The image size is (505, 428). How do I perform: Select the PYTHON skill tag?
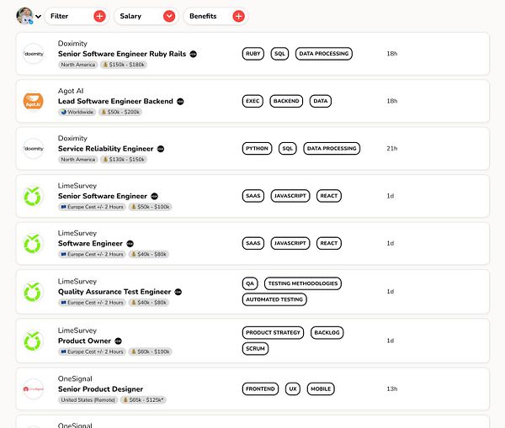tap(257, 148)
